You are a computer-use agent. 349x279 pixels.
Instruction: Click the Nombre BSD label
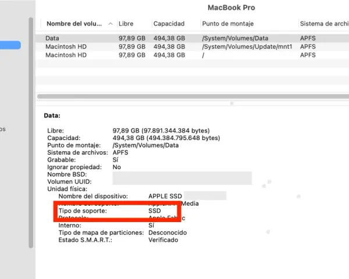point(67,174)
